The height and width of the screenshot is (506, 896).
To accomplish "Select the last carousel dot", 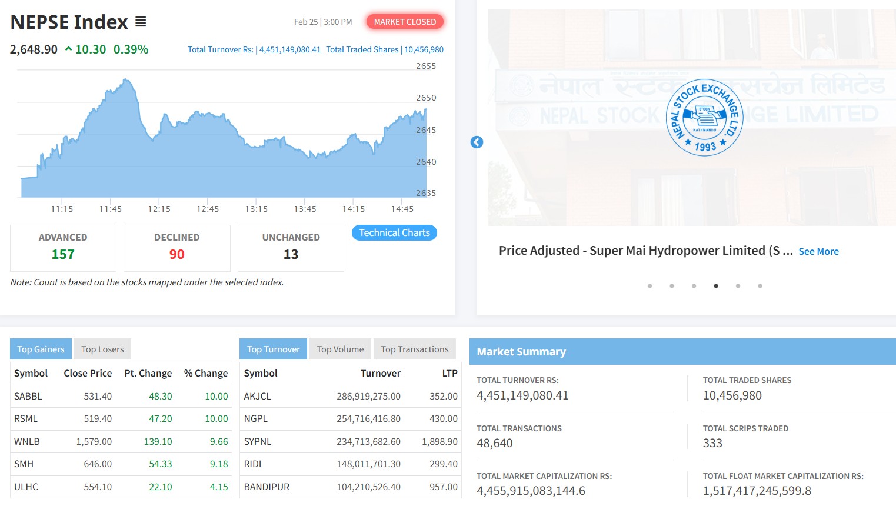I will (760, 286).
